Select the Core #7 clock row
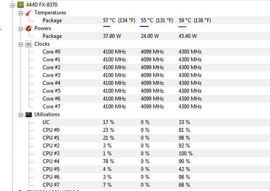This screenshot has width=270, height=191. pos(51,107)
